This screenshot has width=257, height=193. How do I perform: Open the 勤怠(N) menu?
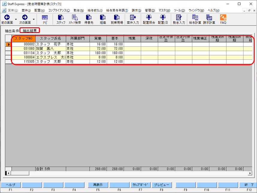(78, 10)
